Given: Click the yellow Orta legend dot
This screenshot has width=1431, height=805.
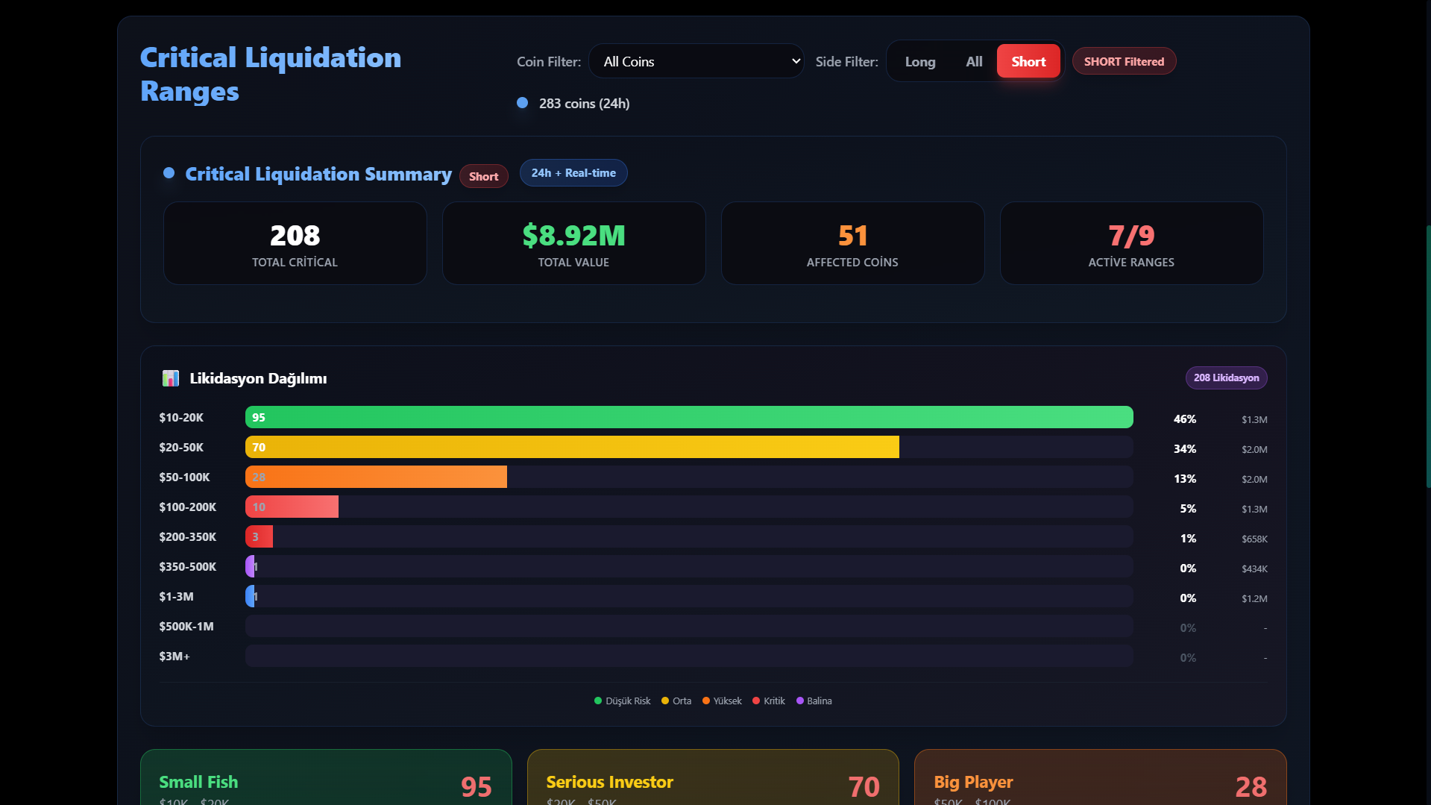Looking at the screenshot, I should point(665,701).
